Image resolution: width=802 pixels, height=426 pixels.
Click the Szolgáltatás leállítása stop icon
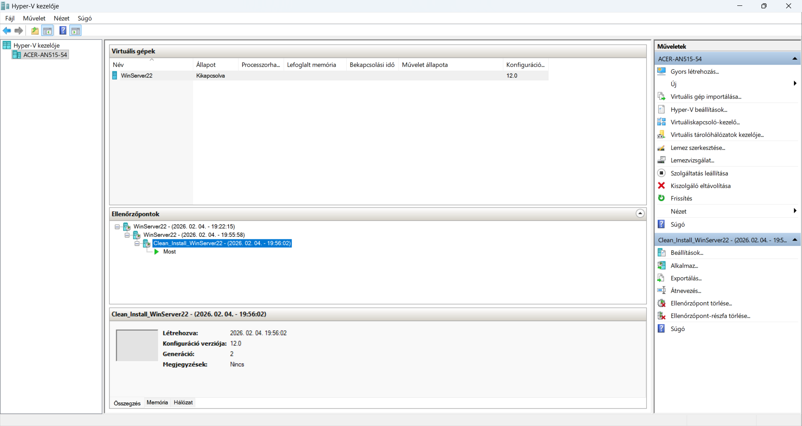[x=662, y=173]
